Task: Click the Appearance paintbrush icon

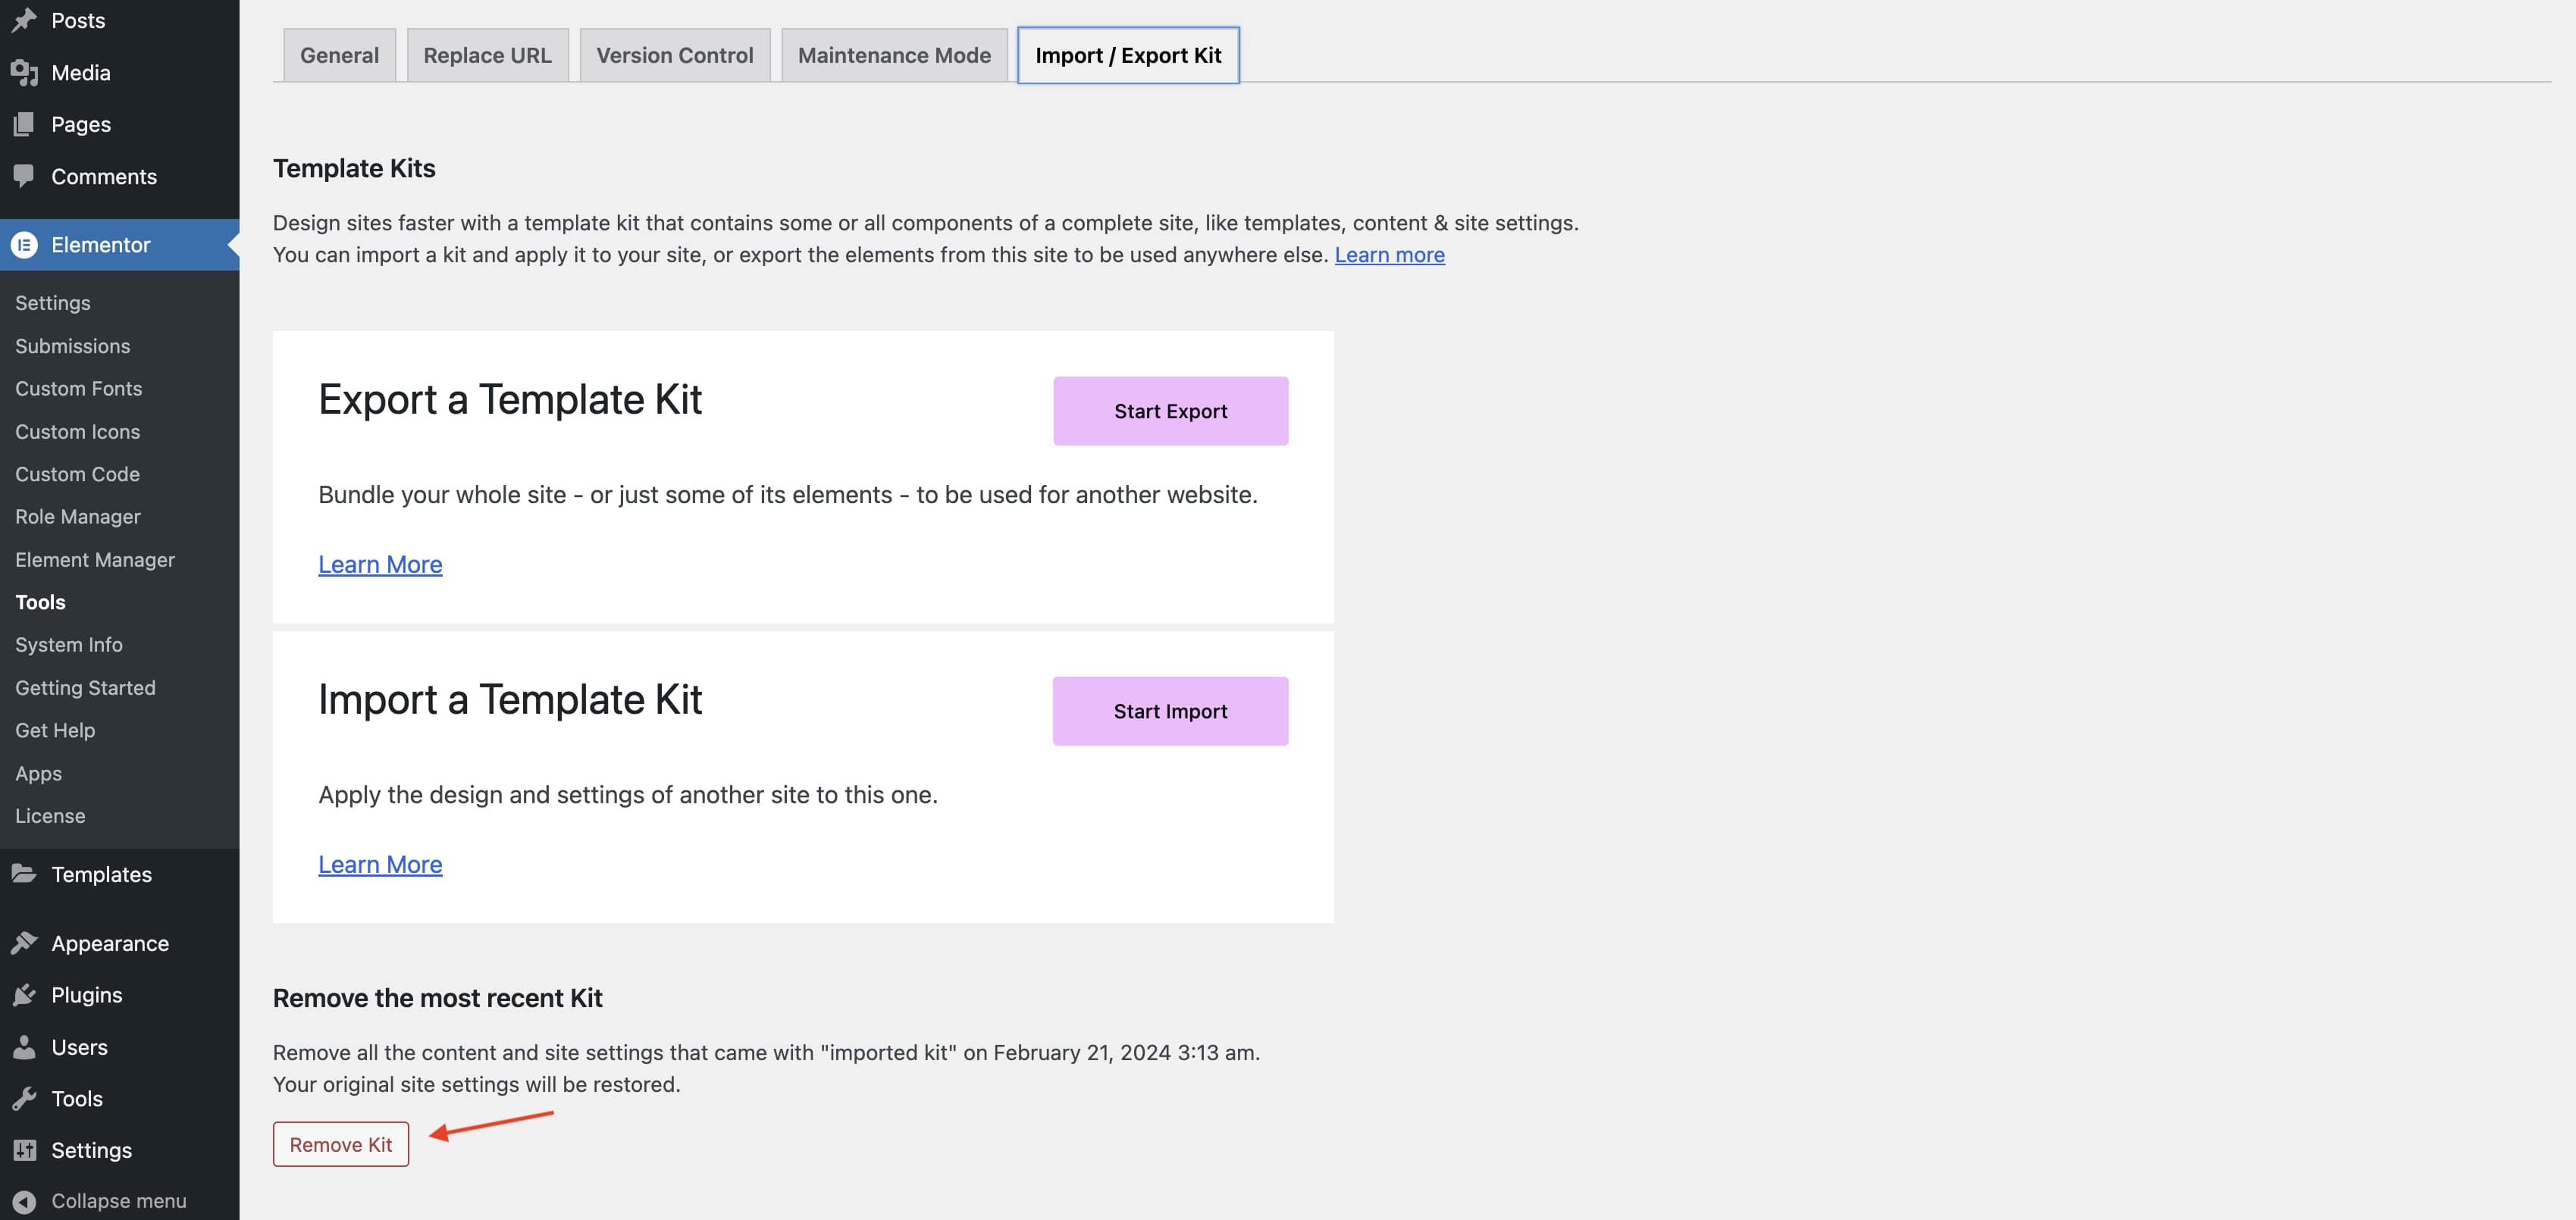Action: tap(24, 943)
